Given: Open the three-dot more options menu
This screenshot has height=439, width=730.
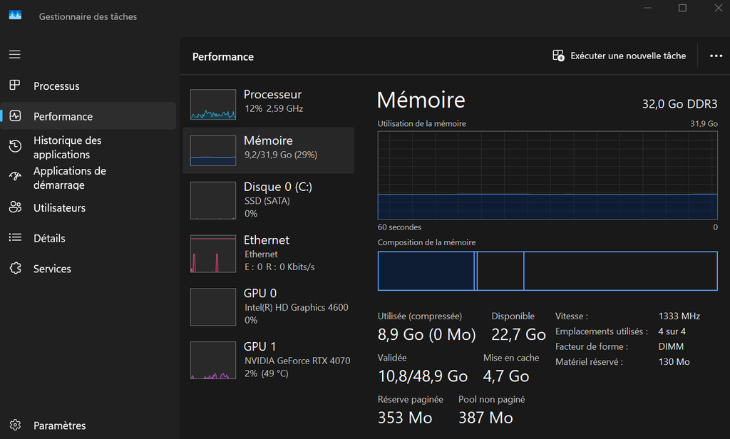Looking at the screenshot, I should 716,56.
